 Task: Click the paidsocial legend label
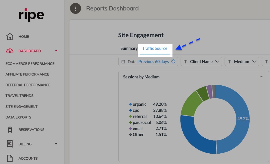point(142,122)
